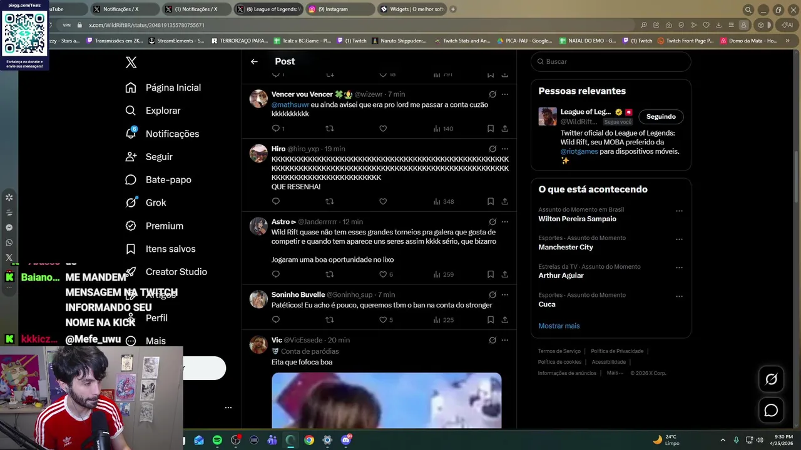Bookmark Hiro's post

(x=491, y=201)
